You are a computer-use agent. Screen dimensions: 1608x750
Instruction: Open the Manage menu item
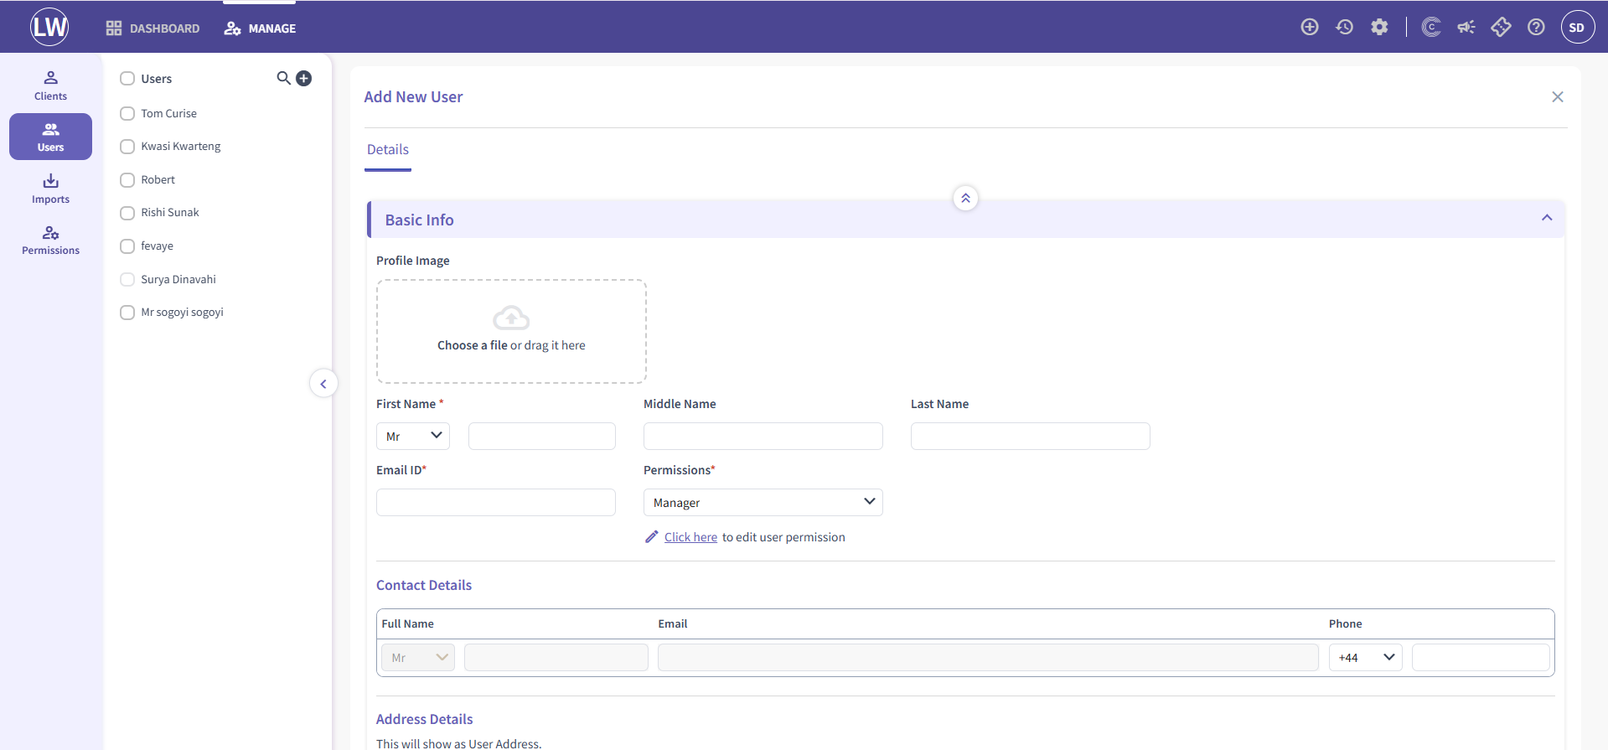[x=260, y=28]
